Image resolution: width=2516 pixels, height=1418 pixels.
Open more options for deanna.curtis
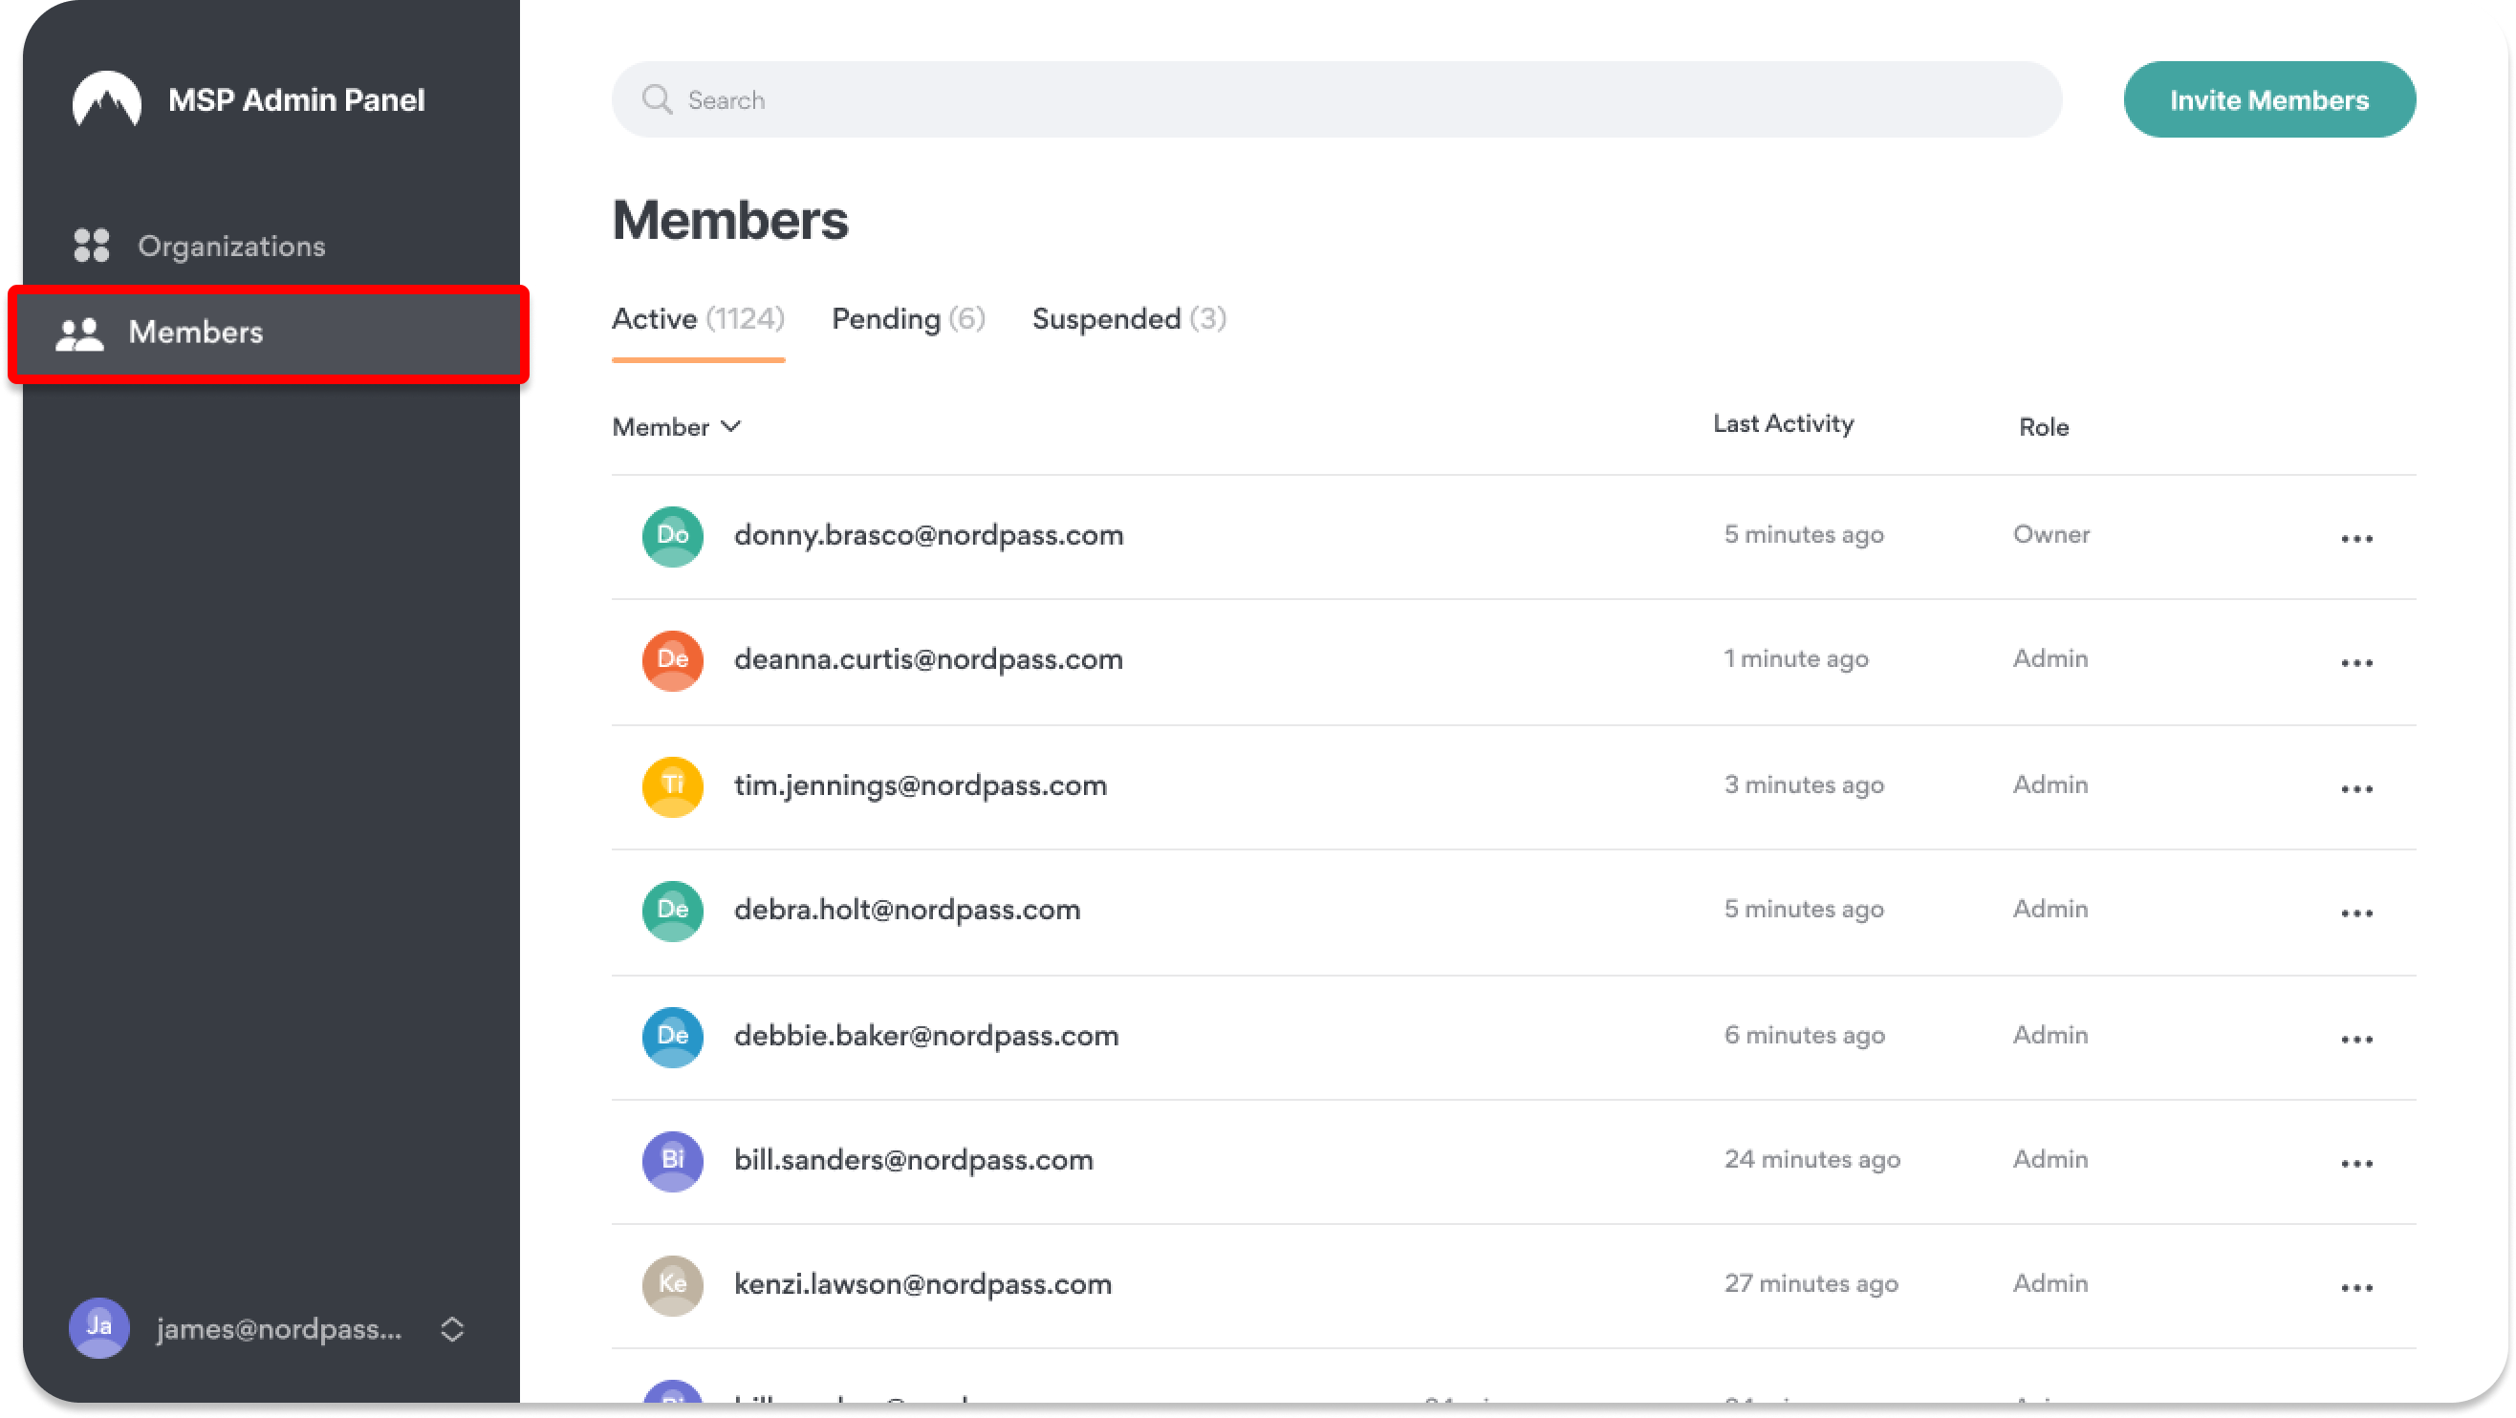tap(2356, 663)
